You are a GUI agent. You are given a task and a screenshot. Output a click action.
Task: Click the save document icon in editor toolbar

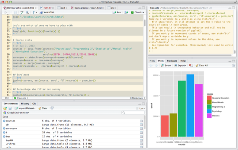[15, 12]
